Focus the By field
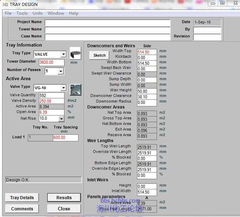The image size is (240, 217). (207, 30)
